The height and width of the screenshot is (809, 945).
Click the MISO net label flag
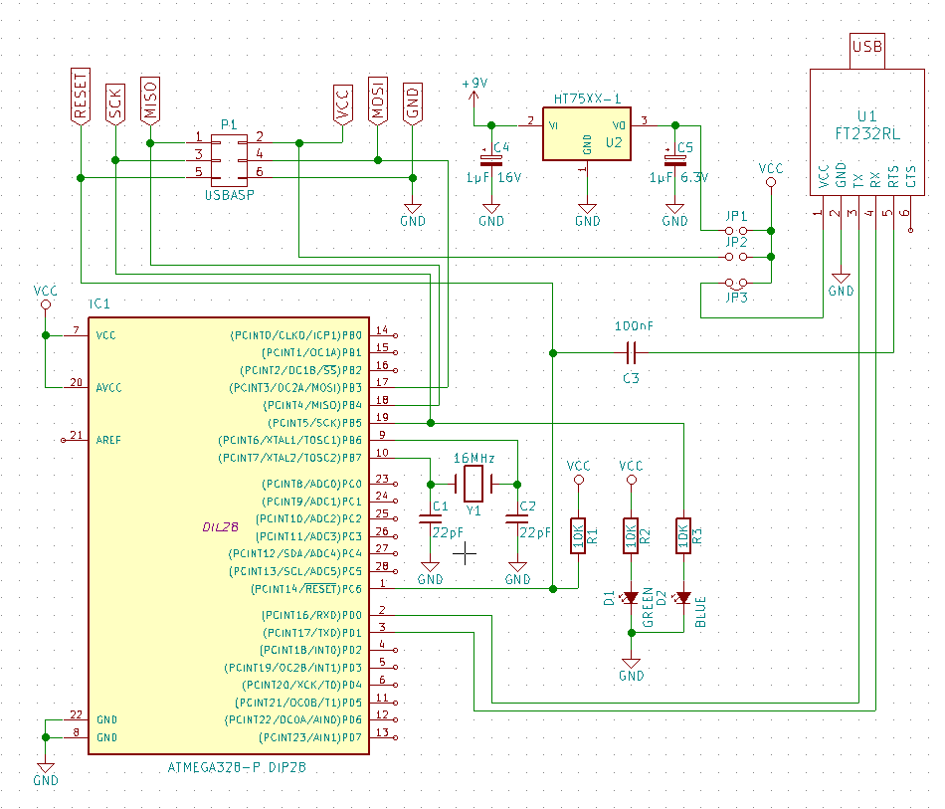(150, 98)
